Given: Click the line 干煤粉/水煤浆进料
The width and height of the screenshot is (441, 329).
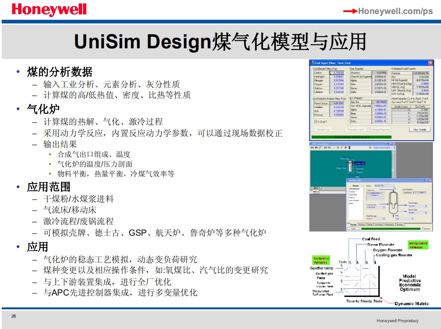Looking at the screenshot, I should pyautogui.click(x=78, y=199).
